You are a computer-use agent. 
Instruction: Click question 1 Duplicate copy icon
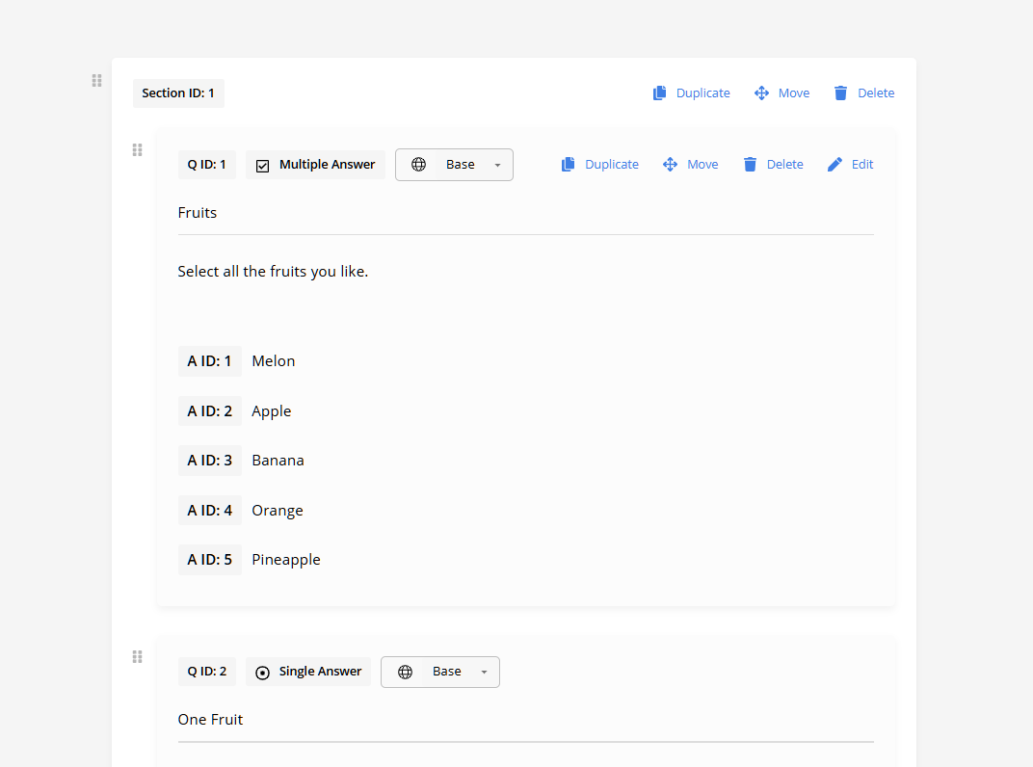568,164
